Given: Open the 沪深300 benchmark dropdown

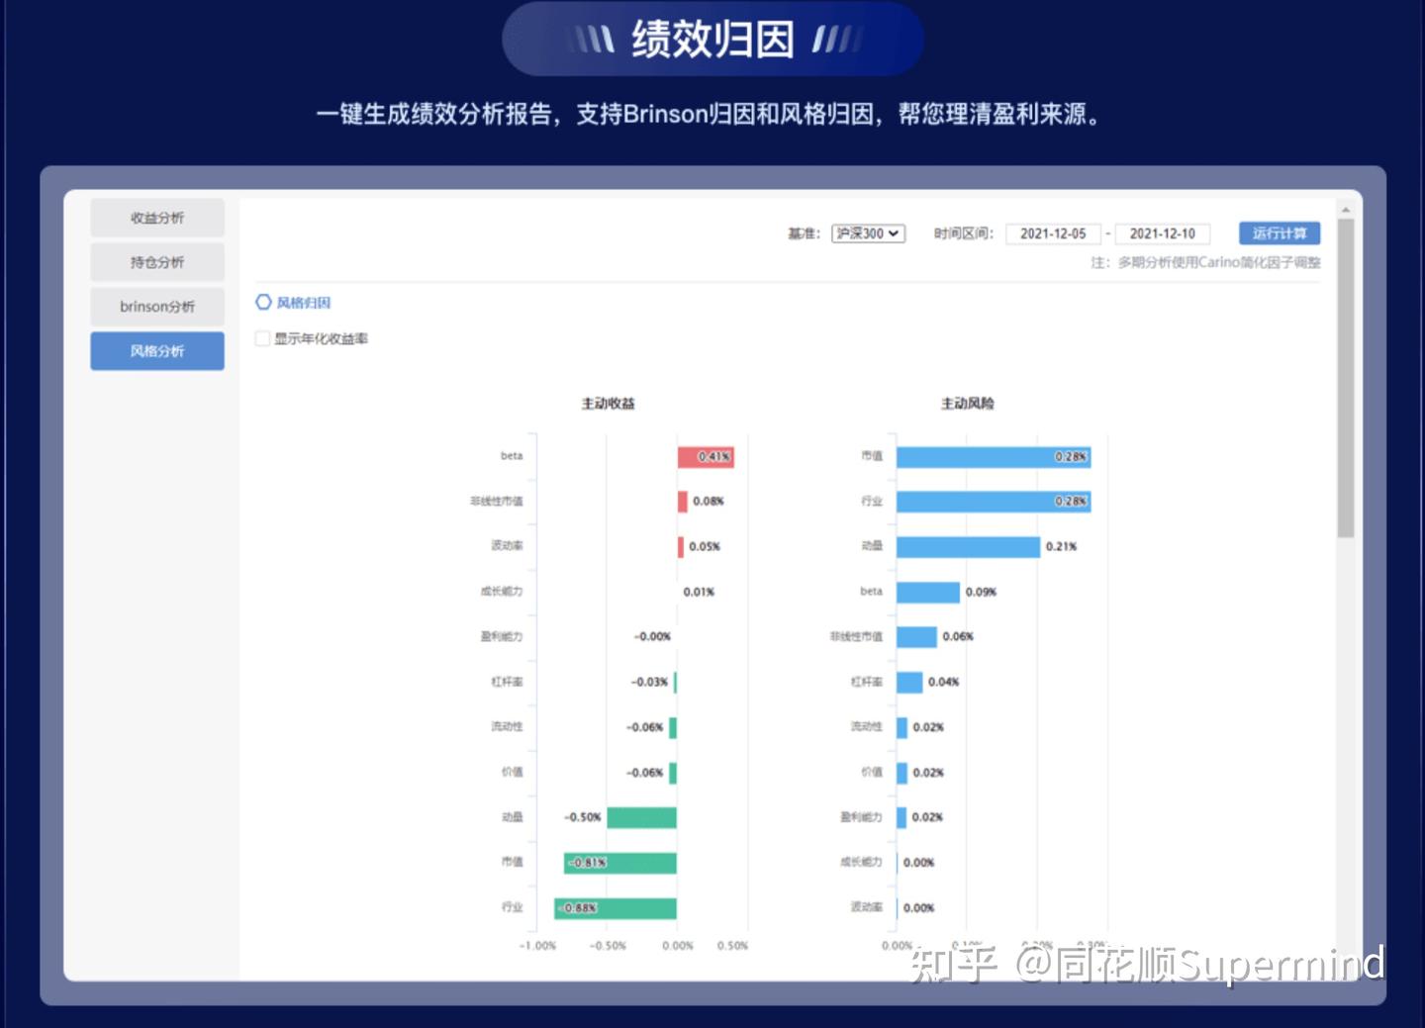Looking at the screenshot, I should click(868, 234).
